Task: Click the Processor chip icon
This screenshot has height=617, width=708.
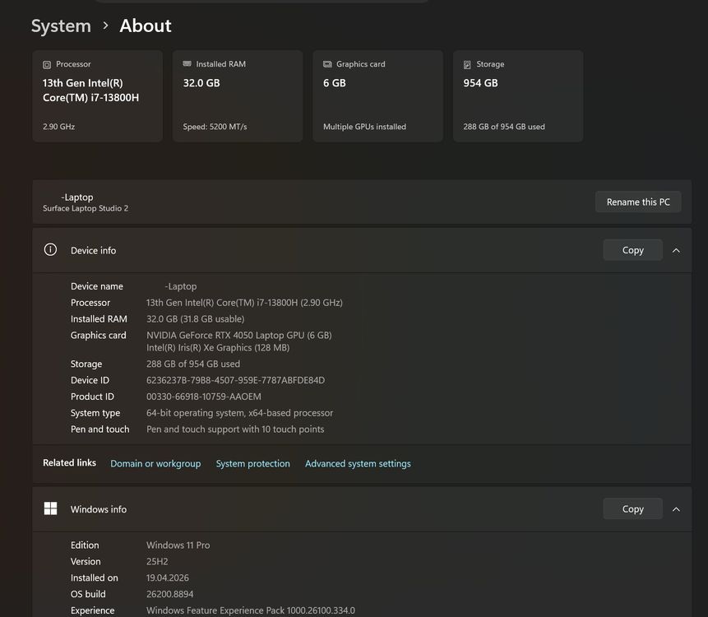Action: 47,65
